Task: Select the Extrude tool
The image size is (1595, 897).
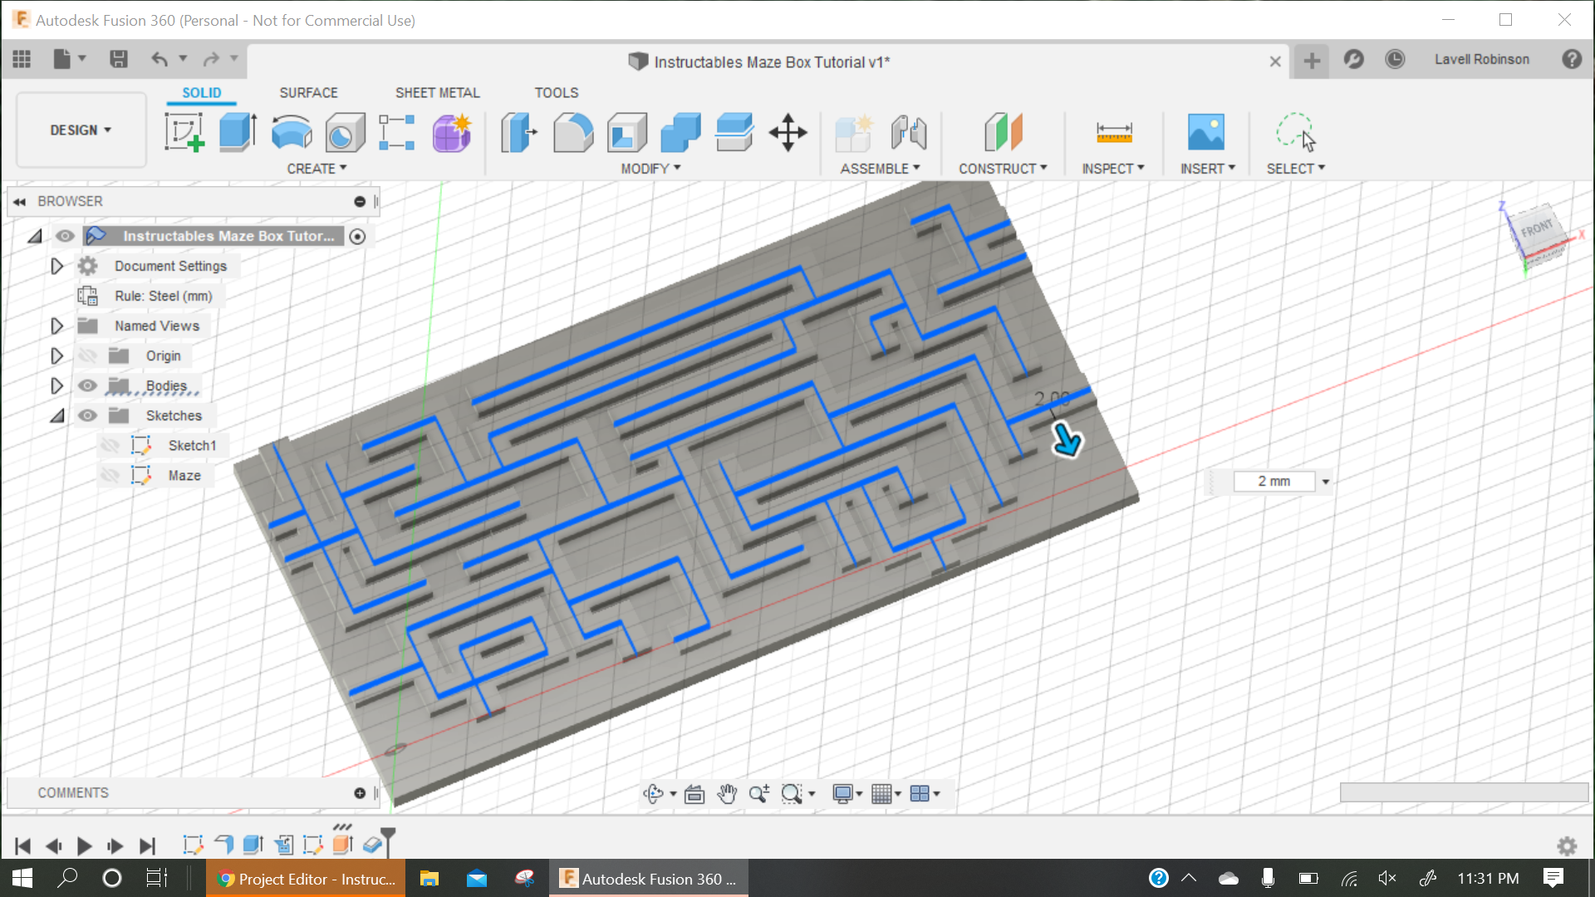Action: click(238, 132)
